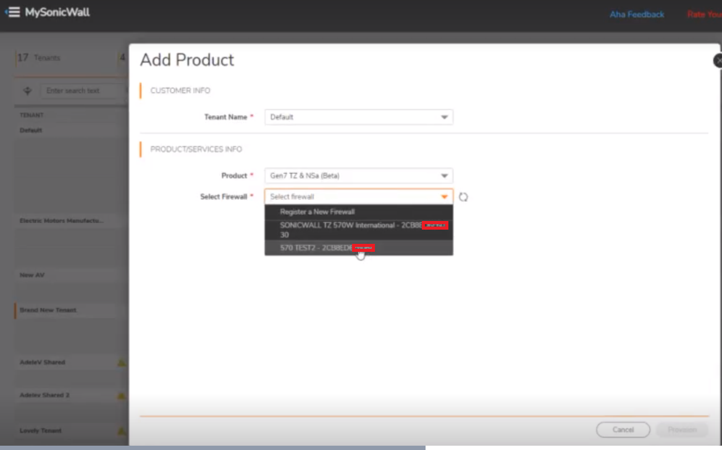Select SONICWALL TZ 570W International firewall
The height and width of the screenshot is (450, 722).
(x=350, y=225)
